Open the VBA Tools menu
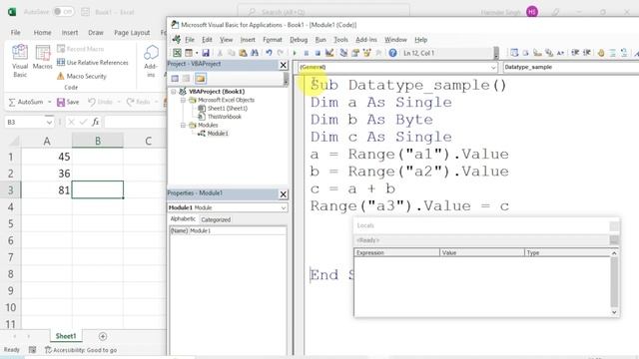The width and height of the screenshot is (639, 359). click(x=340, y=40)
